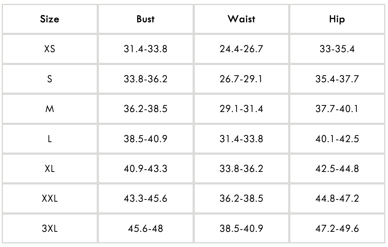This screenshot has width=388, height=247.
Task: Click bust value 45.6-48
Action: click(x=145, y=229)
